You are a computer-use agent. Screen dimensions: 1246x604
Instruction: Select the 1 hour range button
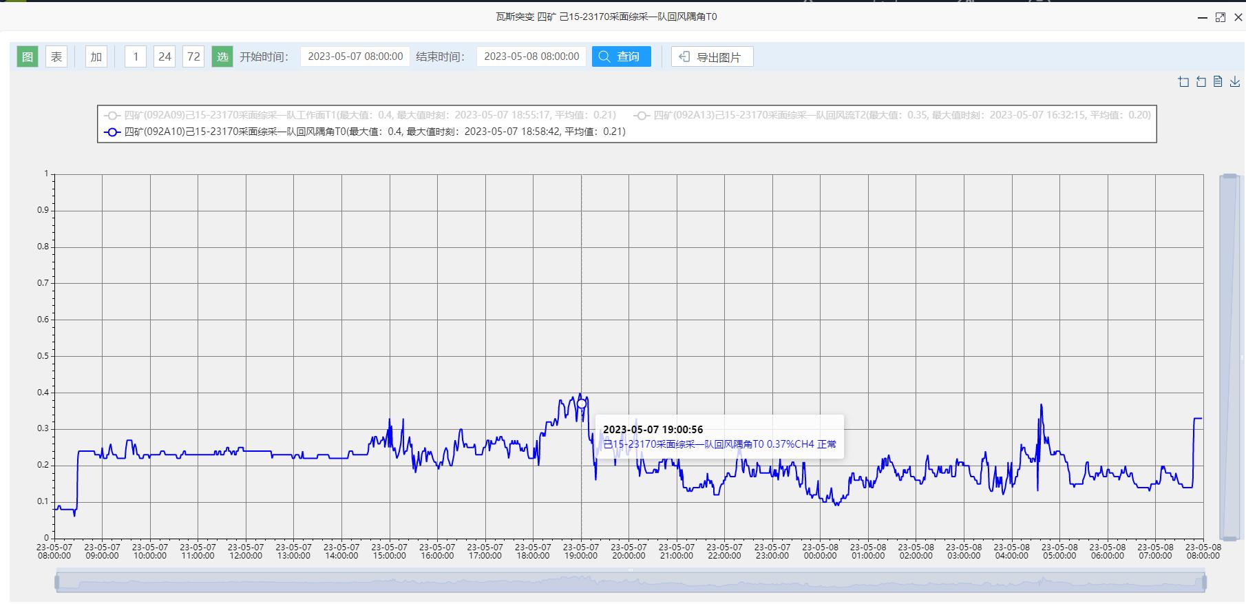pos(136,56)
